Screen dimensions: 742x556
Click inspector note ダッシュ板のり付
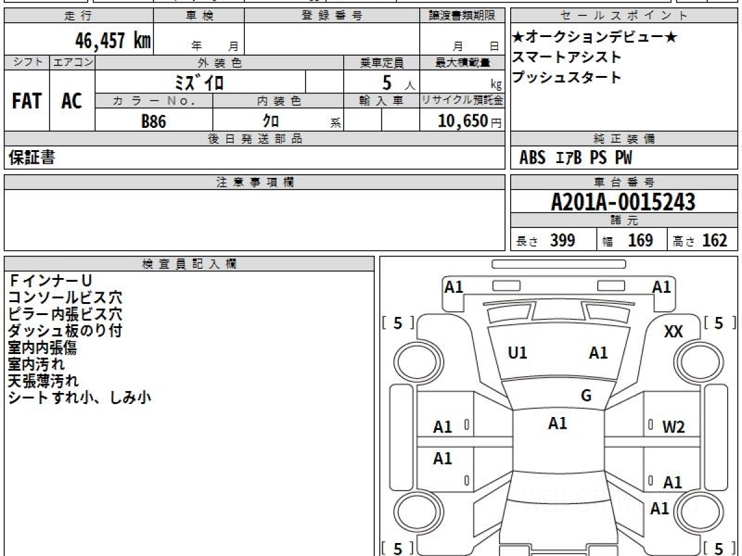pos(66,331)
